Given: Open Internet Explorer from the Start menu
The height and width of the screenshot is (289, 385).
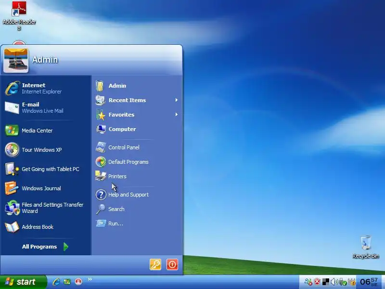Looking at the screenshot, I should [45, 88].
